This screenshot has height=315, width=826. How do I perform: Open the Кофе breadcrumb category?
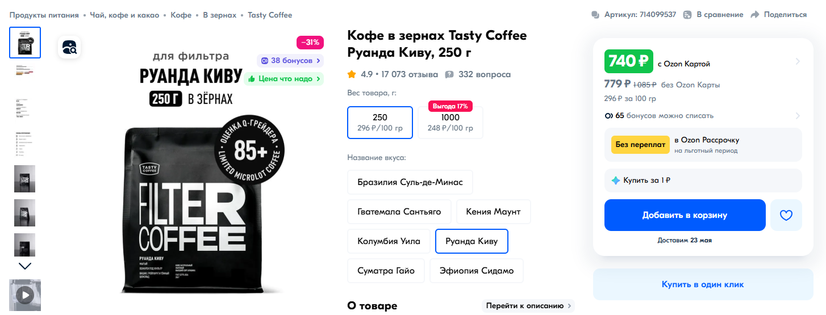(181, 15)
